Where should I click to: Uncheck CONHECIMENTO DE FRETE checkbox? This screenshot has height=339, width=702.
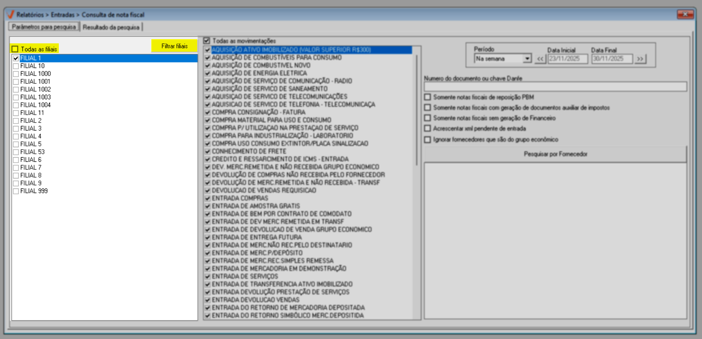[x=207, y=151]
